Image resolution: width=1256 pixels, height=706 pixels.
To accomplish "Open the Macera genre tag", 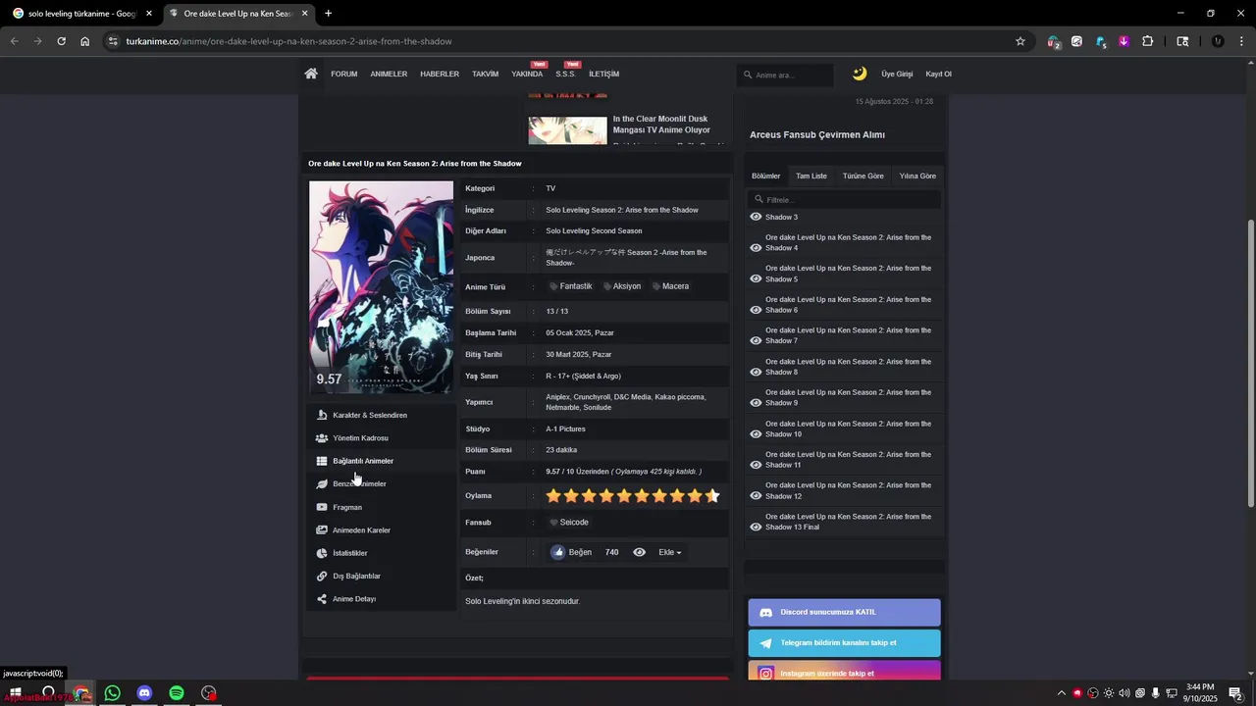I will click(x=670, y=286).
